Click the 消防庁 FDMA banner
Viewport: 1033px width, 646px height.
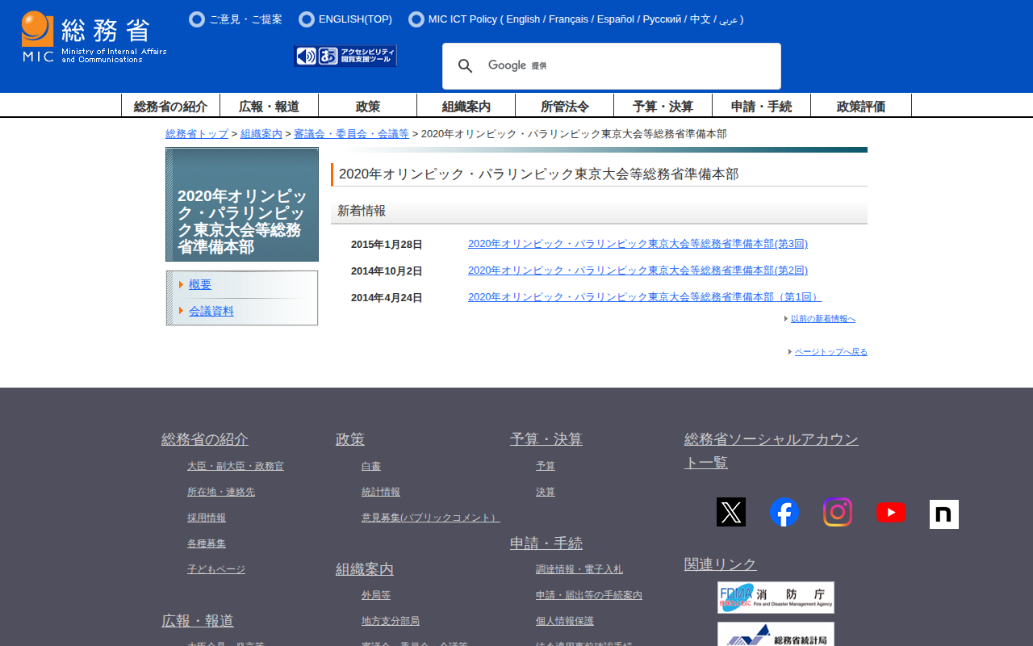tap(776, 598)
